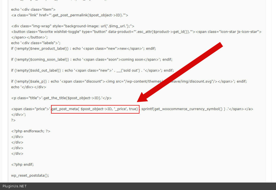Viewport: 276px width, 190px height.
Task: Click the php endforeach line
Action: (30, 131)
